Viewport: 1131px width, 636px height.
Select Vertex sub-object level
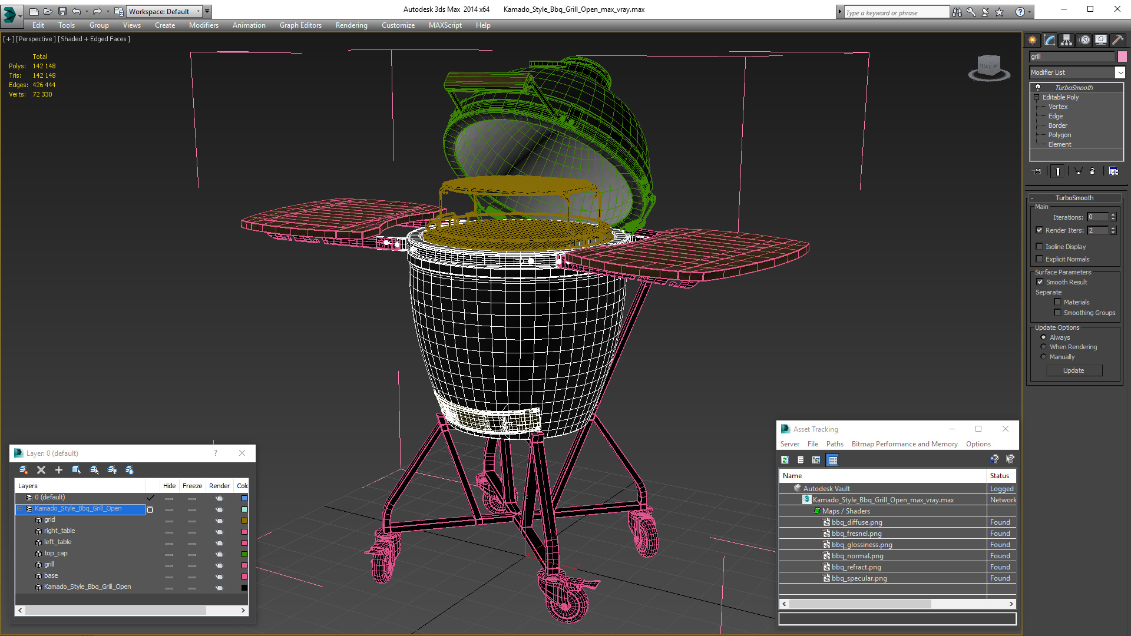pos(1058,107)
